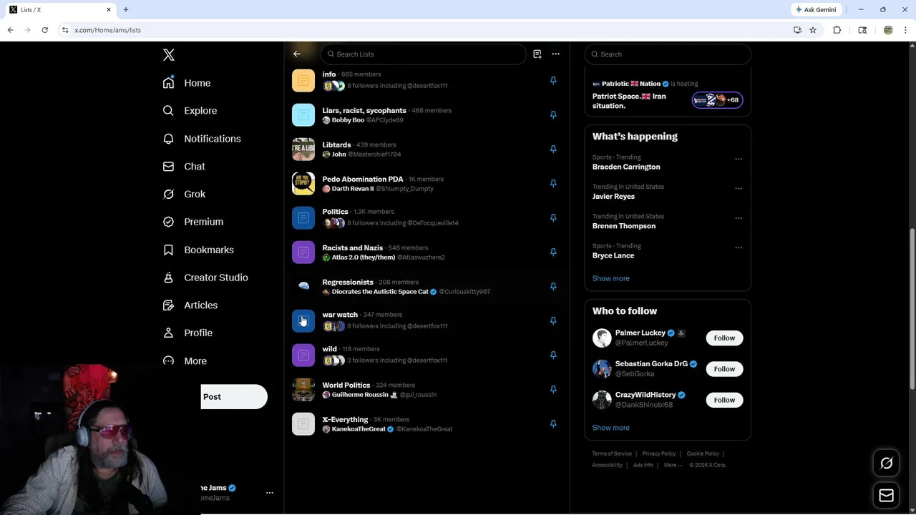This screenshot has height=515, width=916.
Task: Toggle pin for Politics list
Action: pos(553,217)
